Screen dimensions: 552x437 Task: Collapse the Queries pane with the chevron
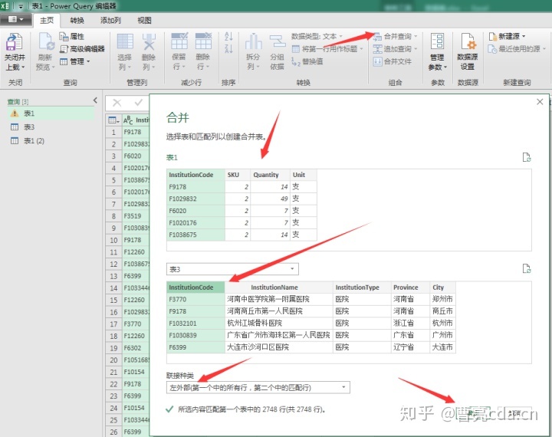click(x=95, y=100)
